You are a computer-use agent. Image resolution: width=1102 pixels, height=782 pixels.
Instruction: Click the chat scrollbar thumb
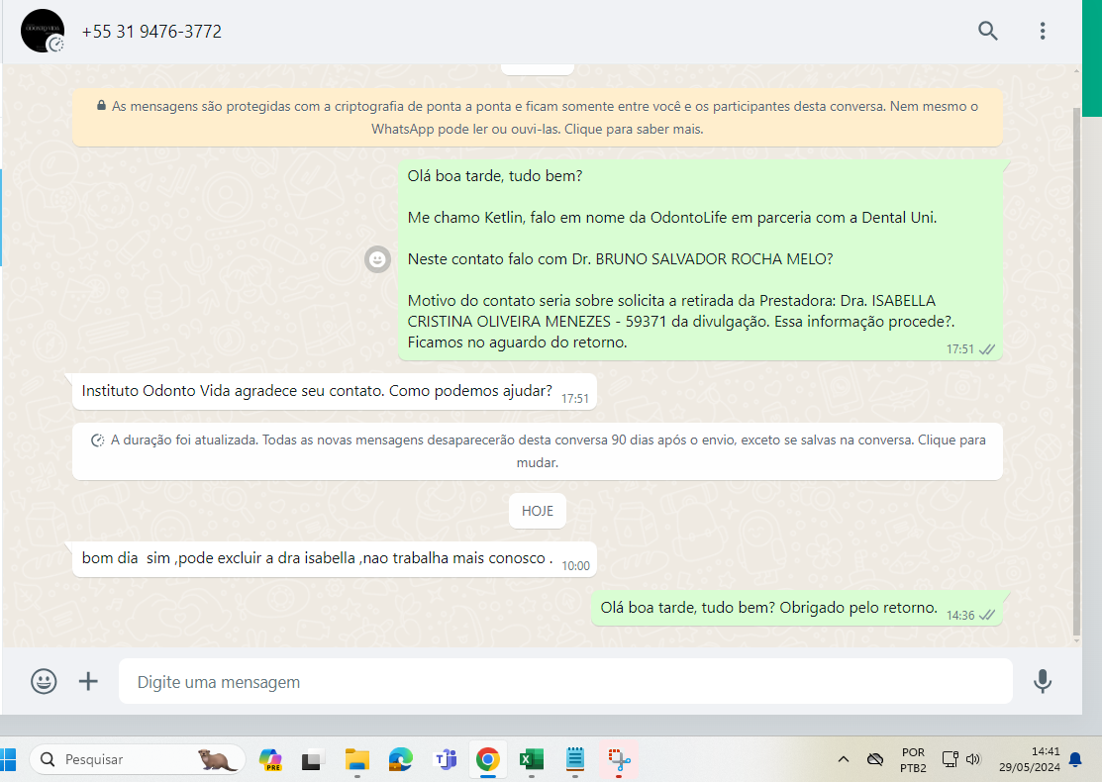(x=1076, y=372)
